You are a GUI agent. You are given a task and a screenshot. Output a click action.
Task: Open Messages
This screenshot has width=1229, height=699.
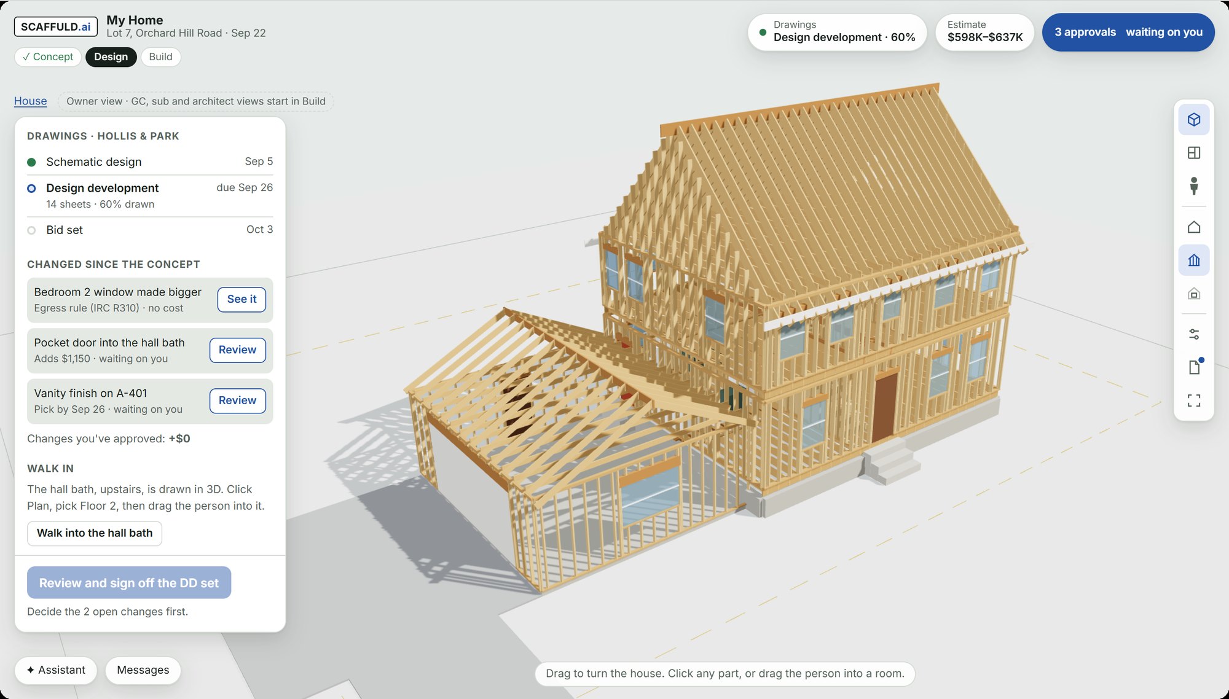(143, 670)
